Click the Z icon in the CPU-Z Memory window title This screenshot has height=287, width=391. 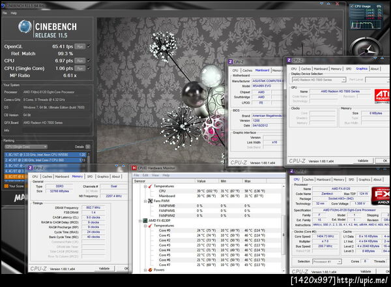click(30, 168)
